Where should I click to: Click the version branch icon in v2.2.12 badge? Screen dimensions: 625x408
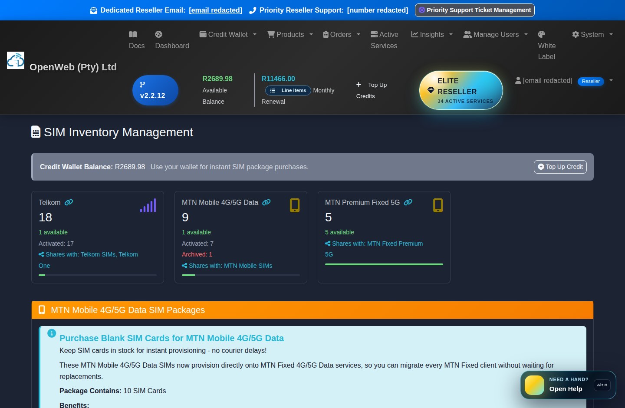[142, 85]
